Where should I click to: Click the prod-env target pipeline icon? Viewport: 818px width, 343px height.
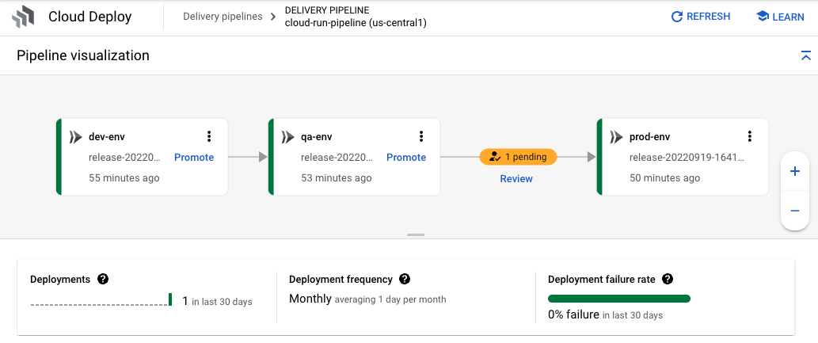pos(616,137)
